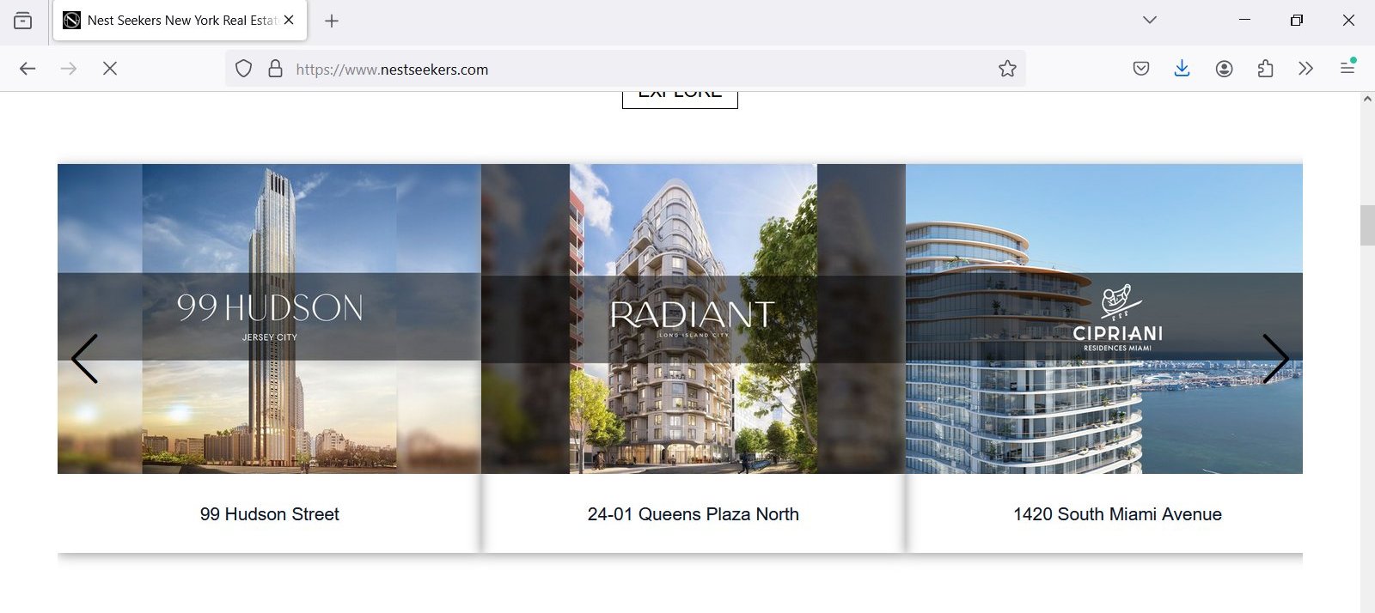Minimize the browser window
Screen dimensions: 1375x613
pyautogui.click(x=1244, y=20)
